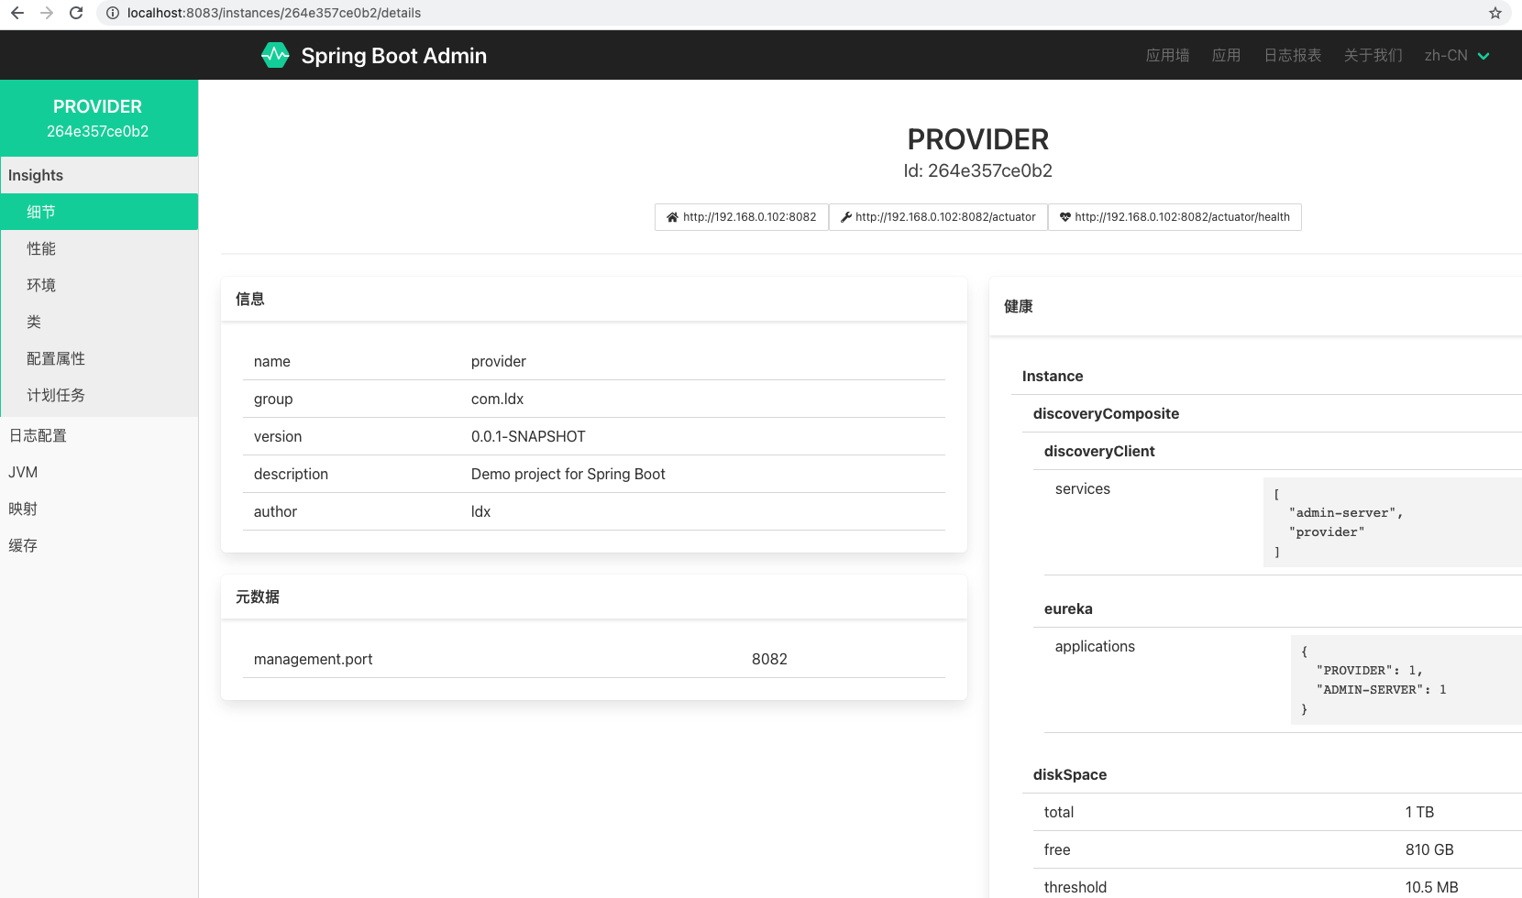Select the 计划任务 sidebar item
Viewport: 1522px width, 898px height.
point(99,395)
